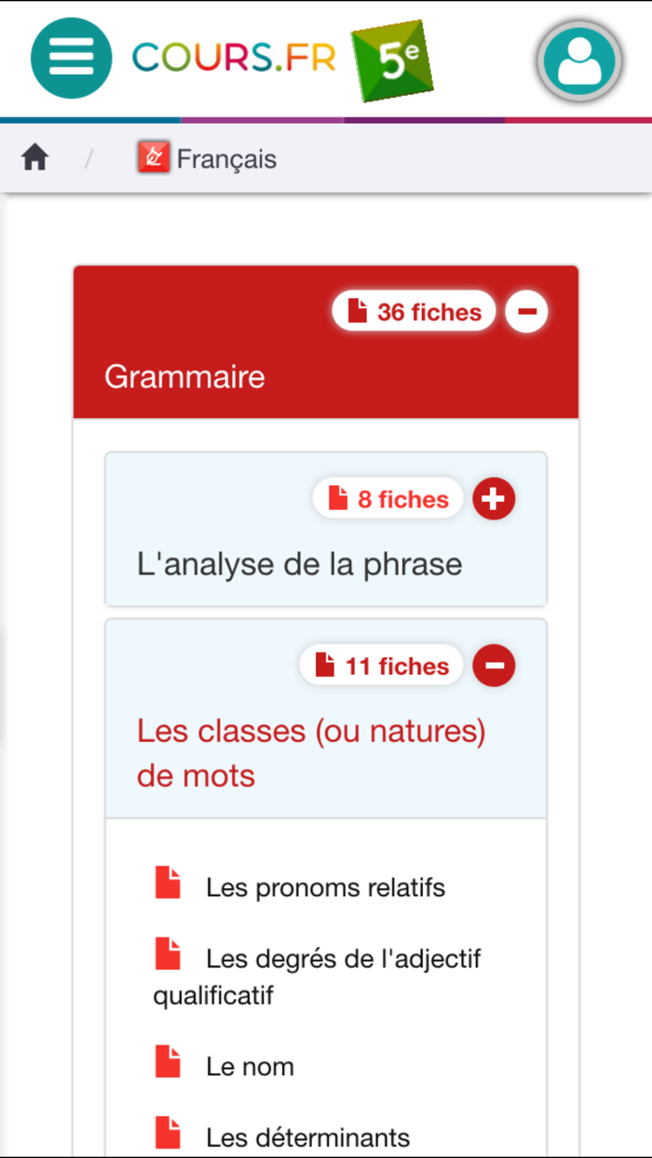Screen dimensions: 652x1158
Task: Click the 11 fiches counter badge
Action: [381, 666]
